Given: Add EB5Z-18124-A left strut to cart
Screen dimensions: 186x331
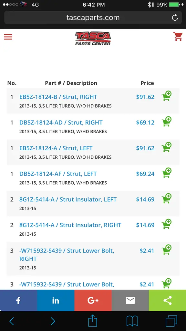Looking at the screenshot, I should click(x=167, y=147).
